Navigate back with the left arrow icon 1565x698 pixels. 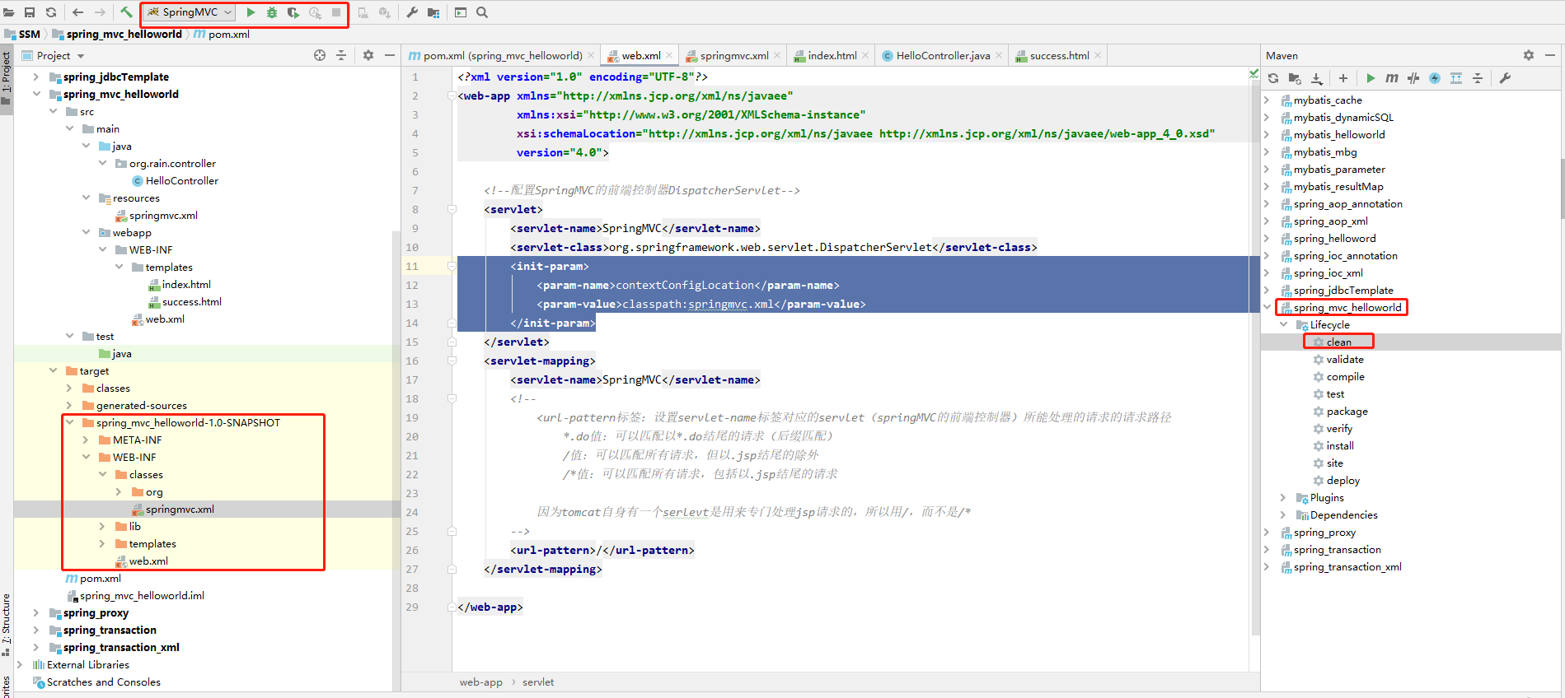coord(78,12)
